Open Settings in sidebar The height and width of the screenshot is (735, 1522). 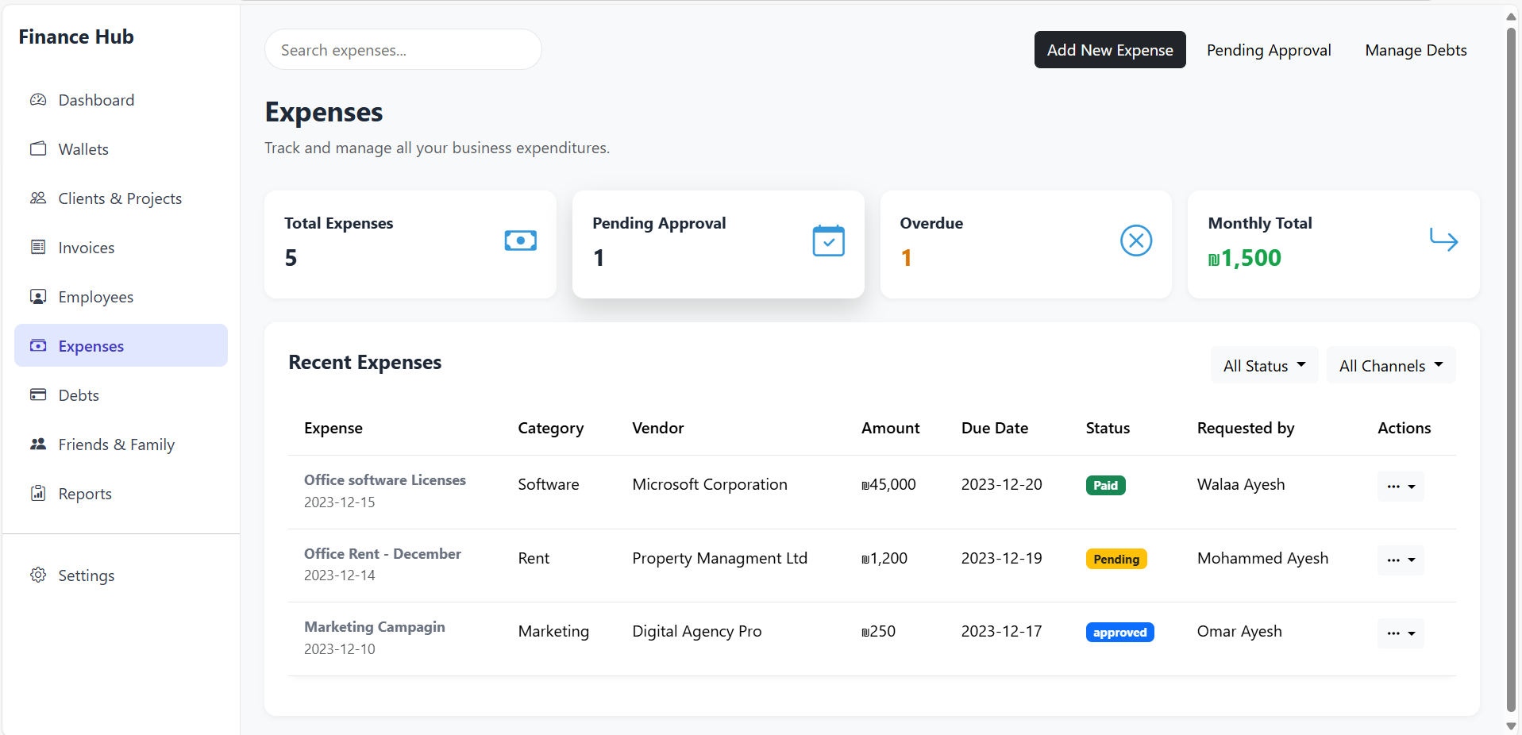pyautogui.click(x=121, y=575)
